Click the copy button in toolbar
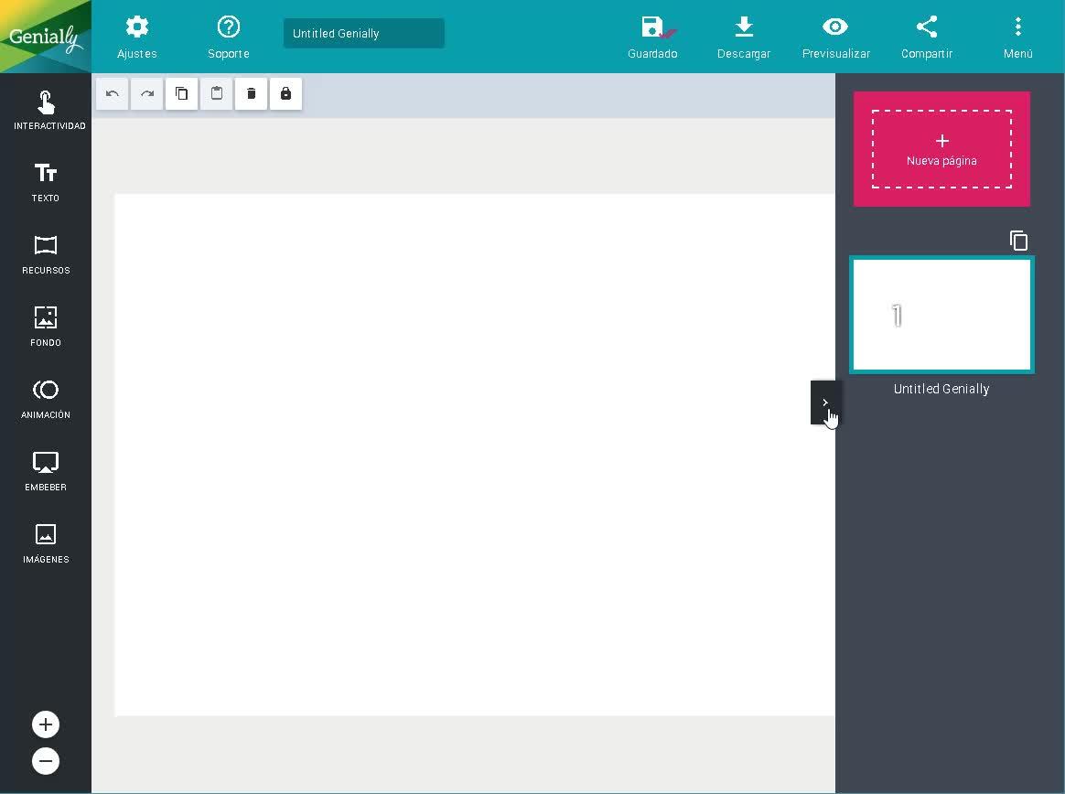 click(181, 93)
